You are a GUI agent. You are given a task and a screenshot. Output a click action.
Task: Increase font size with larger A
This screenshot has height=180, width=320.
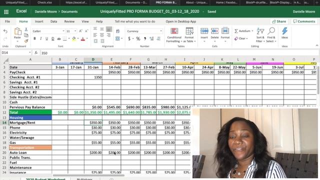[80, 31]
